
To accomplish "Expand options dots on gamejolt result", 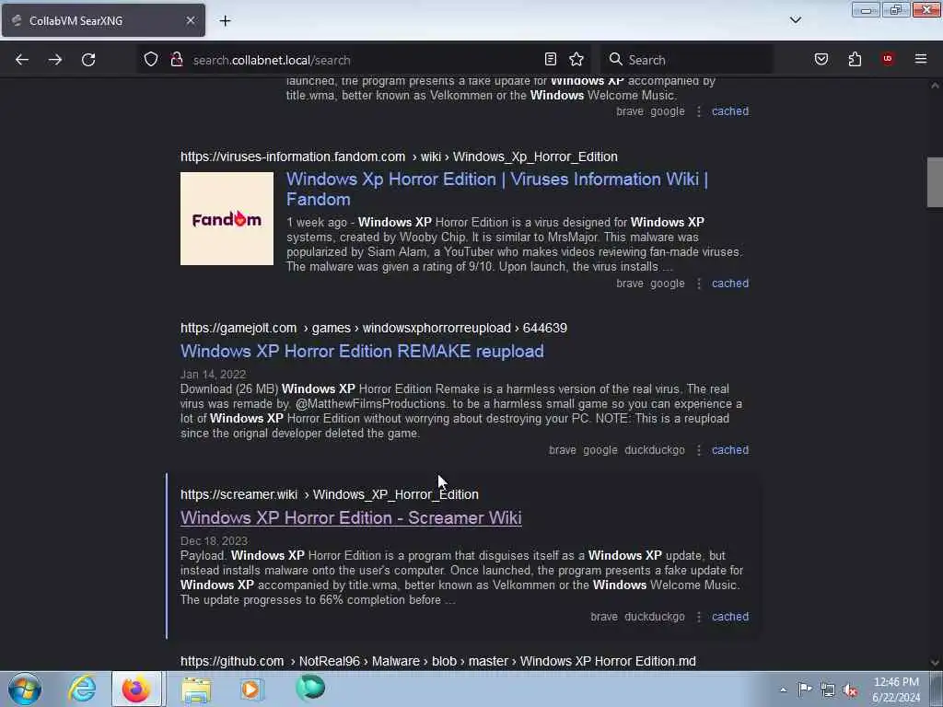I will pyautogui.click(x=699, y=449).
